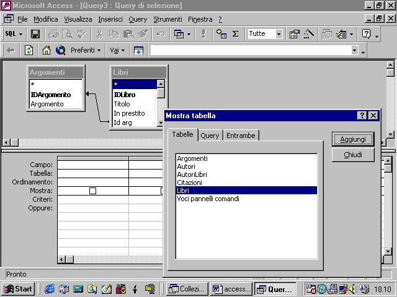
Task: Expand the Query Type dropdown arrow
Action: click(189, 34)
